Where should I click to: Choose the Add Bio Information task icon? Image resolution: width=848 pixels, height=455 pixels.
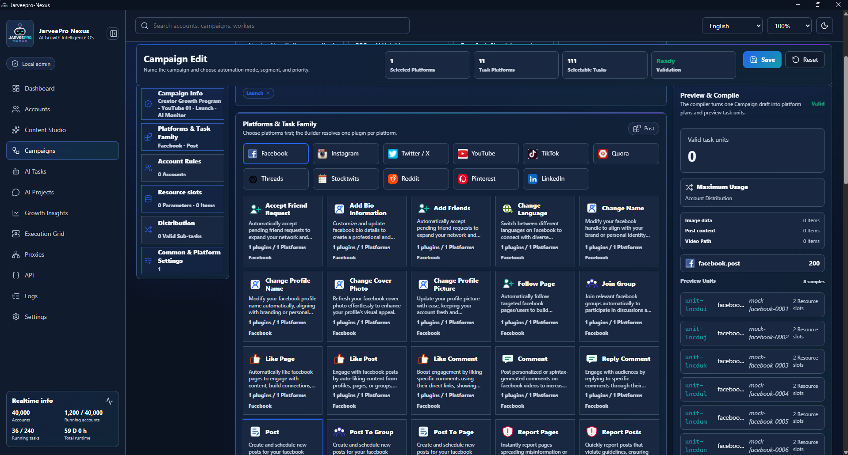click(x=339, y=209)
